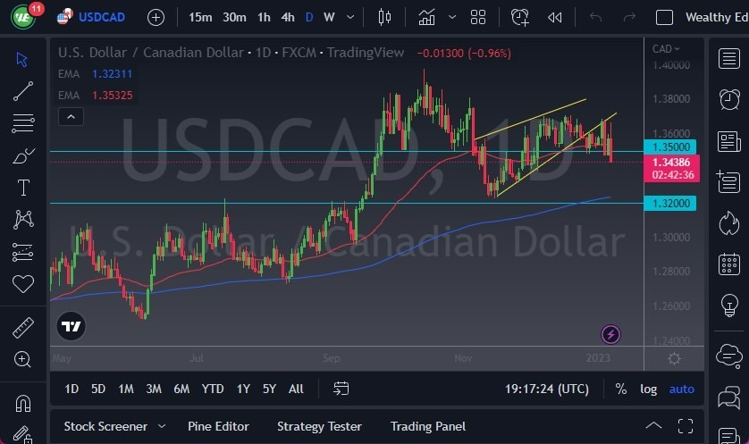
Task: Open the ideas lightbulb panel
Action: pos(729,306)
